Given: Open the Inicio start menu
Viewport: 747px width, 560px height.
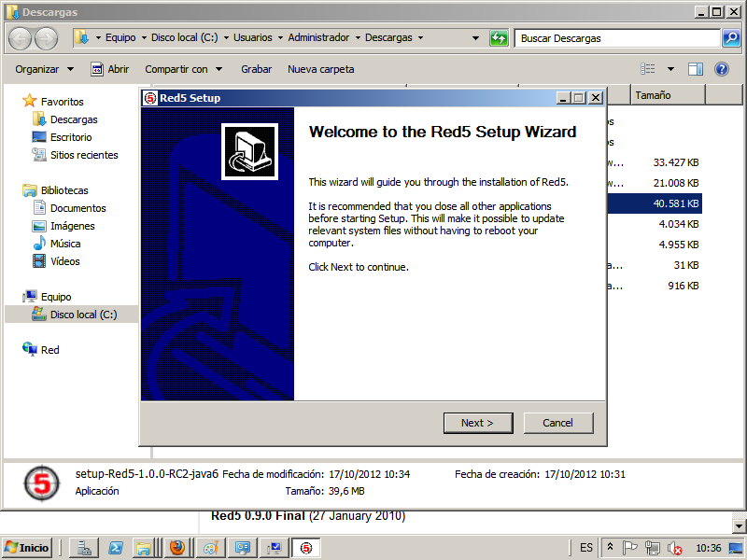Looking at the screenshot, I should click(x=28, y=548).
